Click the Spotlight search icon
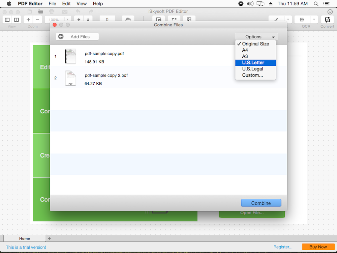337x253 pixels. click(x=316, y=4)
